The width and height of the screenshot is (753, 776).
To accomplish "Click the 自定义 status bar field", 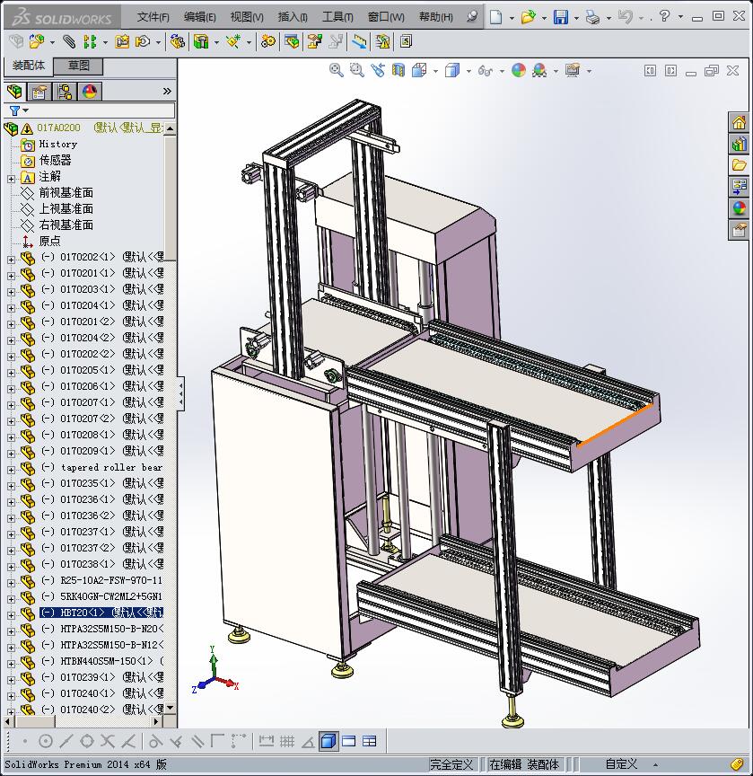I will (621, 764).
